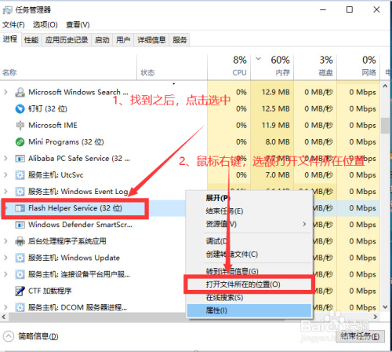Image resolution: width=392 pixels, height=352 pixels.
Task: Expand the 服务主机: UtcSvc group
Action: point(5,175)
